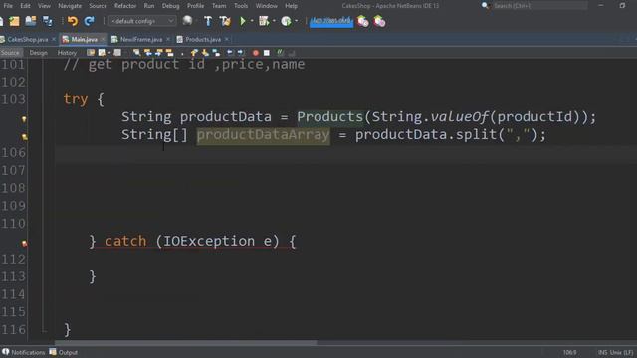Select the Main.java tab
The image size is (637, 358).
84,40
